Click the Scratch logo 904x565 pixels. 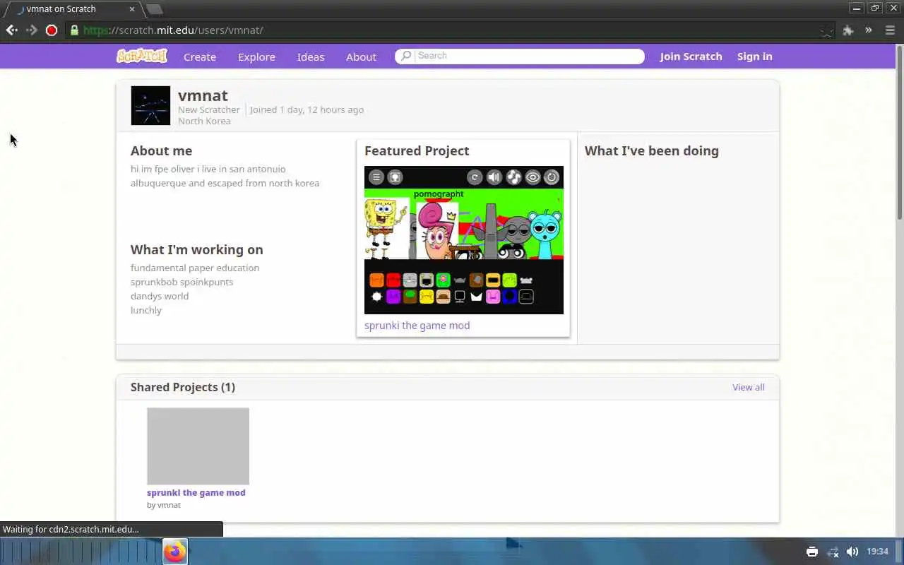(142, 56)
